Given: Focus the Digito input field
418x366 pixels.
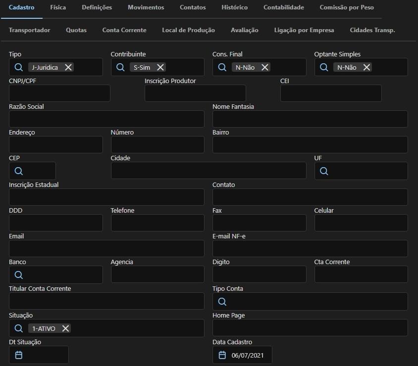Looking at the screenshot, I should click(x=260, y=274).
